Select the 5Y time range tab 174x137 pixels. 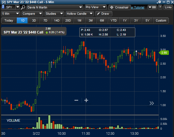pyautogui.click(x=147, y=20)
